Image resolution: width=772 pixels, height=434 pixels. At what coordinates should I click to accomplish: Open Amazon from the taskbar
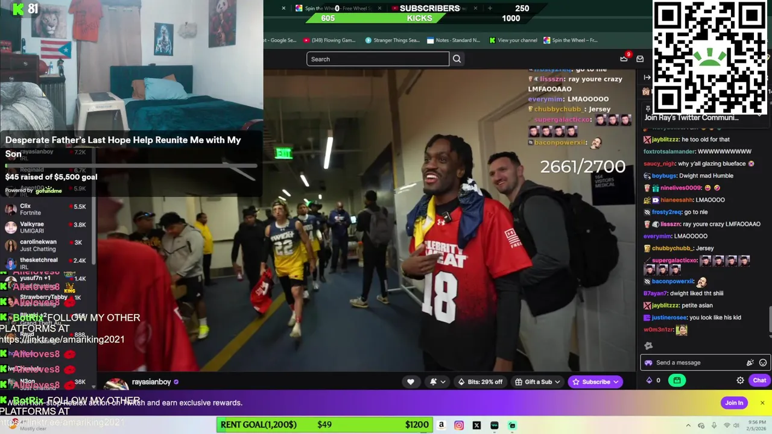tap(441, 425)
